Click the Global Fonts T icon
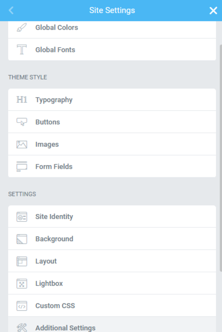The height and width of the screenshot is (332, 222). (22, 50)
